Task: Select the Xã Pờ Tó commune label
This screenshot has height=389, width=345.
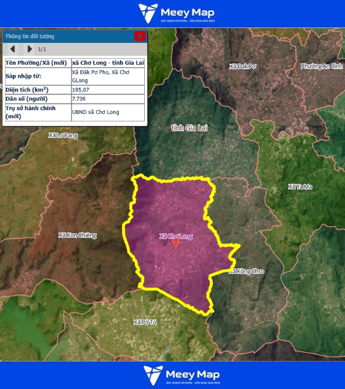Action: pyautogui.click(x=145, y=322)
